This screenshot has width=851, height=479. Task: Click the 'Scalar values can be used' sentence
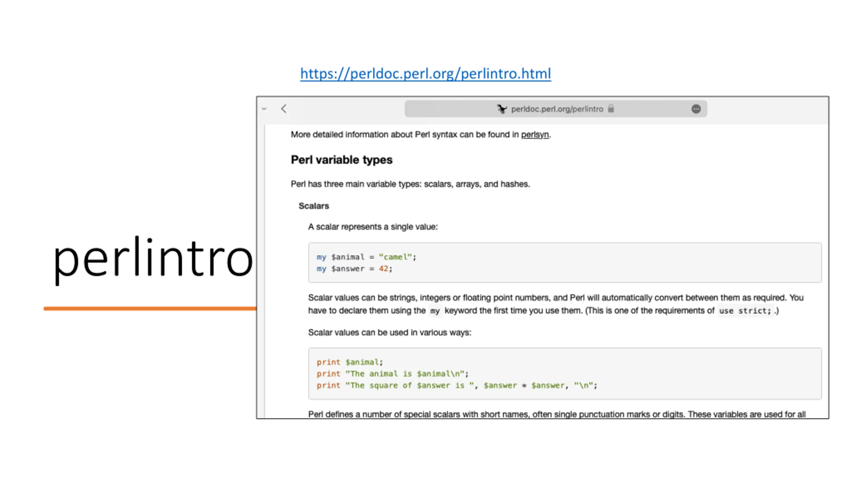point(389,333)
